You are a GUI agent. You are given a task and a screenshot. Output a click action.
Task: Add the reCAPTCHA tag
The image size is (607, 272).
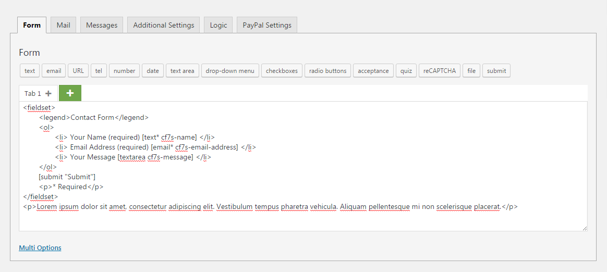pos(439,71)
